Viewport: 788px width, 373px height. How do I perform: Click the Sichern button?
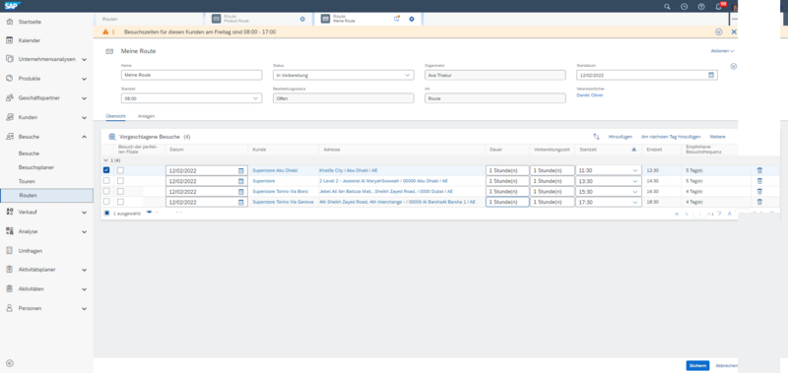coord(697,365)
